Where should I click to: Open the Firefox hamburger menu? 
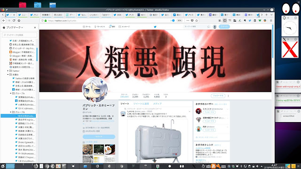click(x=271, y=21)
